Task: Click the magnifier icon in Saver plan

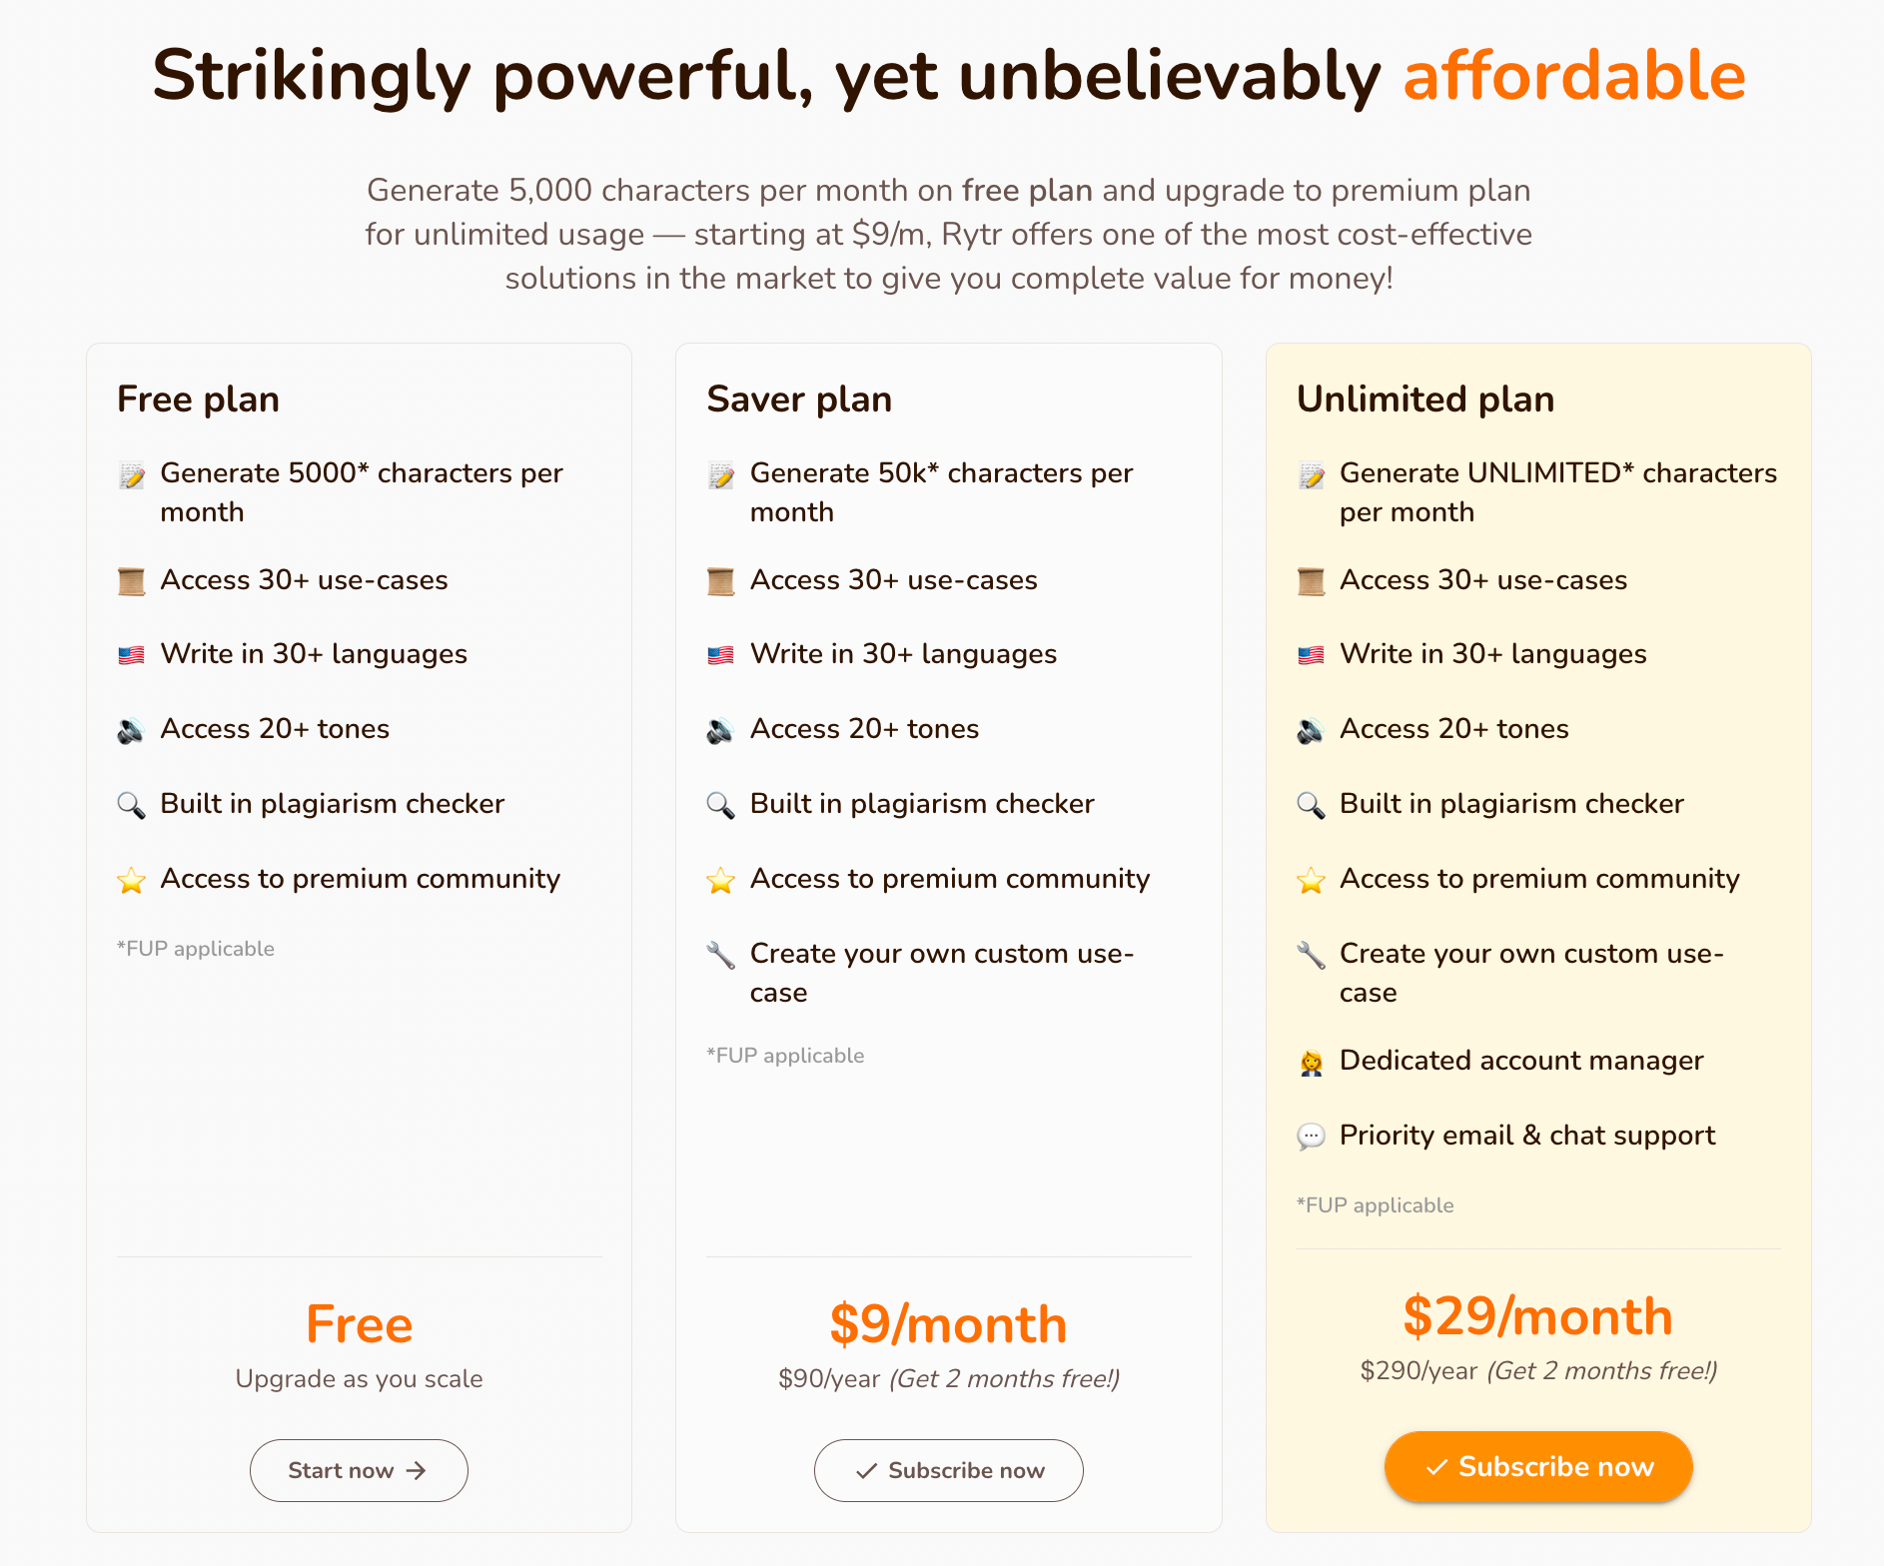Action: 720,805
